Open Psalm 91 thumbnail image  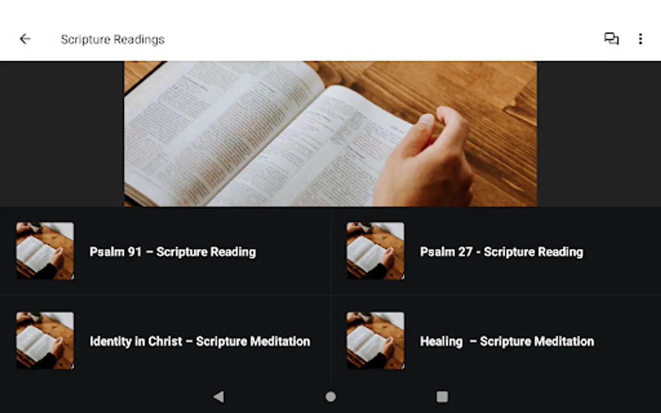click(x=45, y=251)
